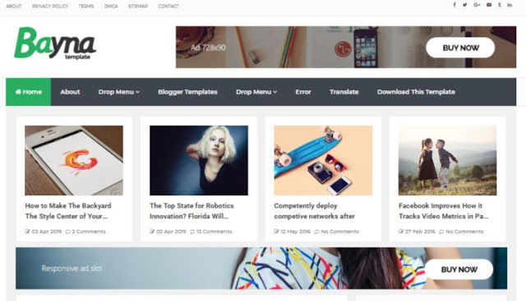This screenshot has height=301, width=526.
Task: Open the About link in top bar
Action: coord(14,6)
